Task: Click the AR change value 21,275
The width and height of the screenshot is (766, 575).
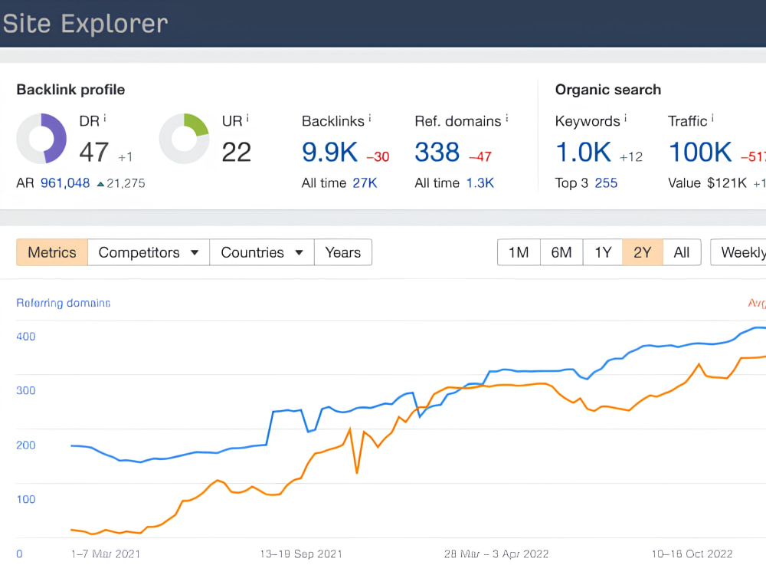Action: [x=126, y=183]
